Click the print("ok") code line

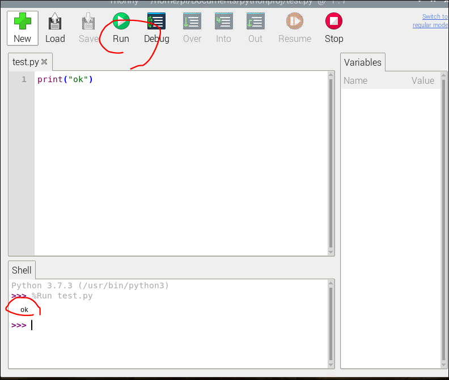(x=65, y=79)
